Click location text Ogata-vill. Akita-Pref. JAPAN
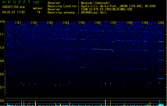Screen dimensions: 167x106 click(104, 6)
